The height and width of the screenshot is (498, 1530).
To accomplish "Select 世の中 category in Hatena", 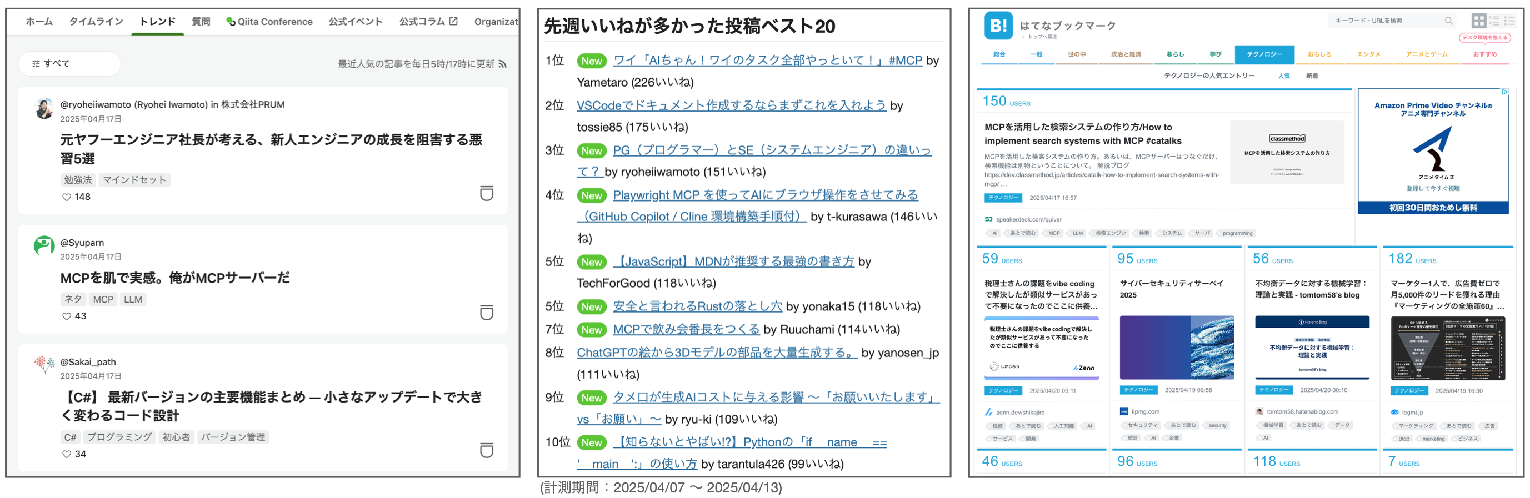I will click(x=1076, y=54).
